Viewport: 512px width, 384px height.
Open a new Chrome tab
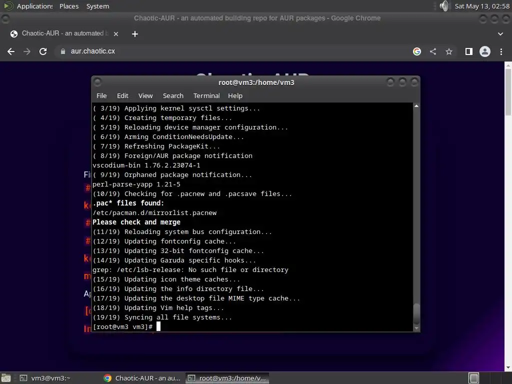click(135, 33)
